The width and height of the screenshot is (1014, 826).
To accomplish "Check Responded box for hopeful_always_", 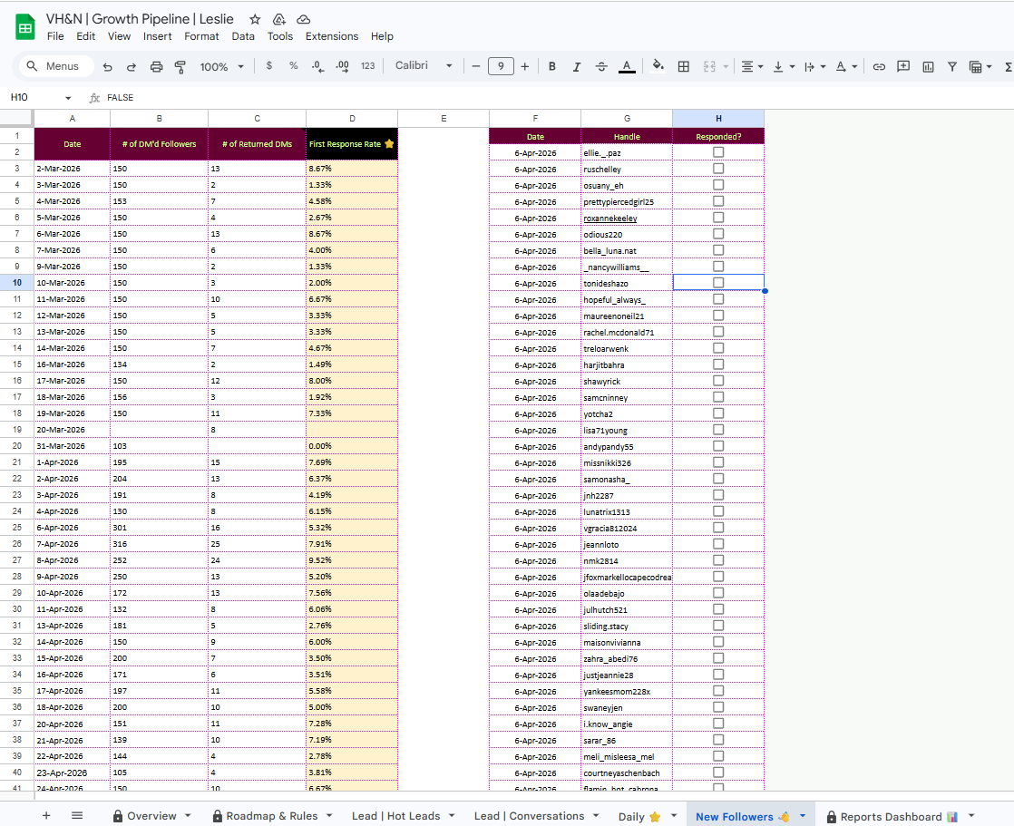I will pyautogui.click(x=717, y=299).
